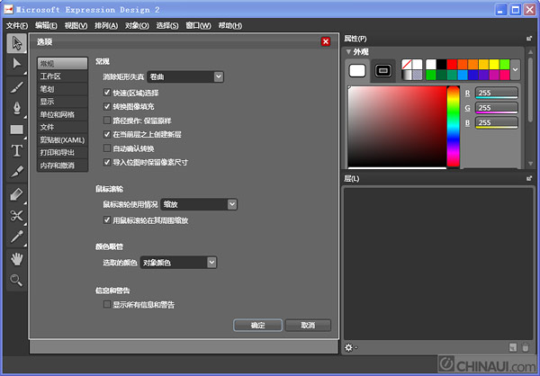The width and height of the screenshot is (540, 376).
Task: Select the Color Dropper tool
Action: pos(16,237)
